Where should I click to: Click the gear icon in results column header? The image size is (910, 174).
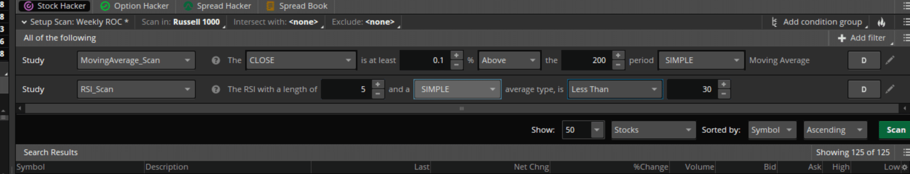(x=904, y=167)
